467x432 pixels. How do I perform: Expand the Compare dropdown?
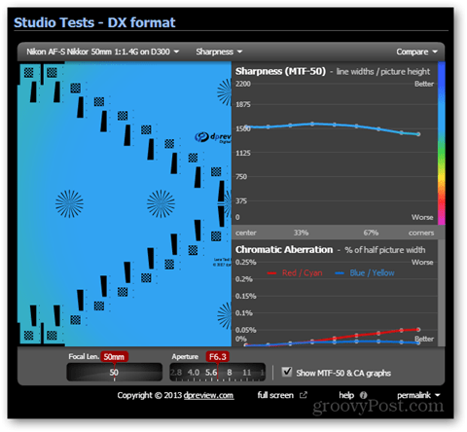[416, 52]
